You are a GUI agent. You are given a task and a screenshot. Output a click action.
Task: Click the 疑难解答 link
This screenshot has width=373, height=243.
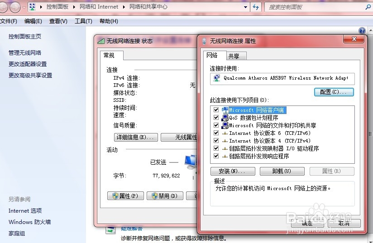(132, 229)
